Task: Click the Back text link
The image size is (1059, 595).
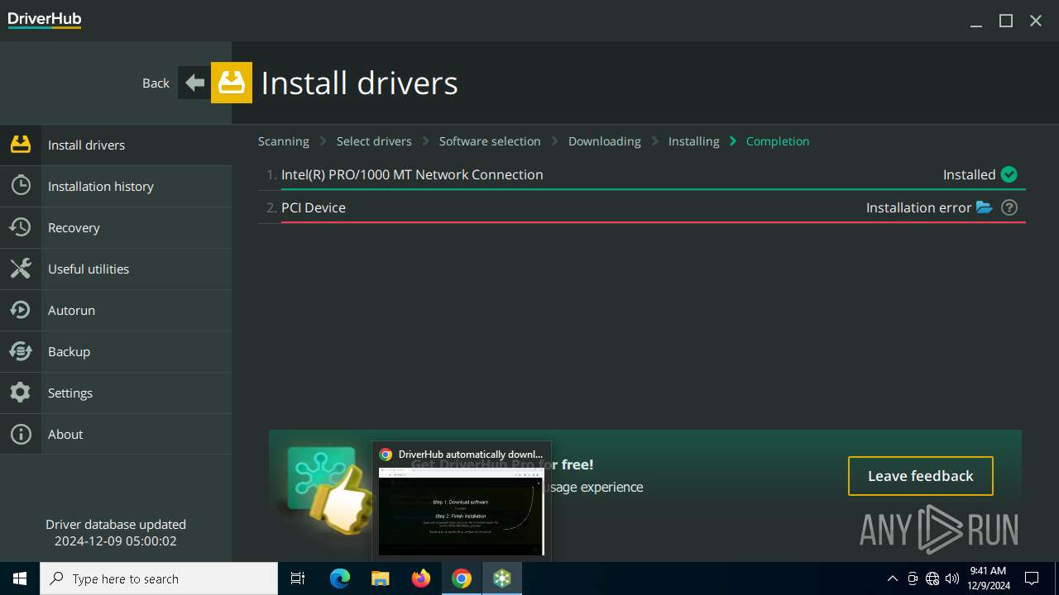Action: point(156,83)
